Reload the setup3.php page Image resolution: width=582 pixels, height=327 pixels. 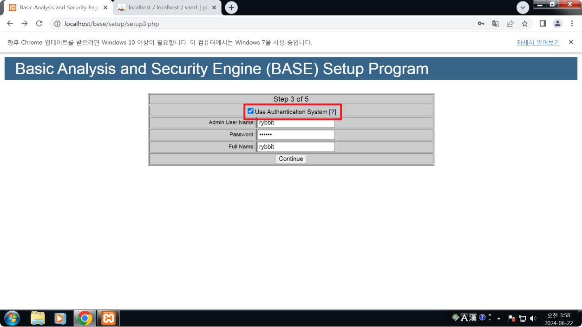click(x=39, y=24)
